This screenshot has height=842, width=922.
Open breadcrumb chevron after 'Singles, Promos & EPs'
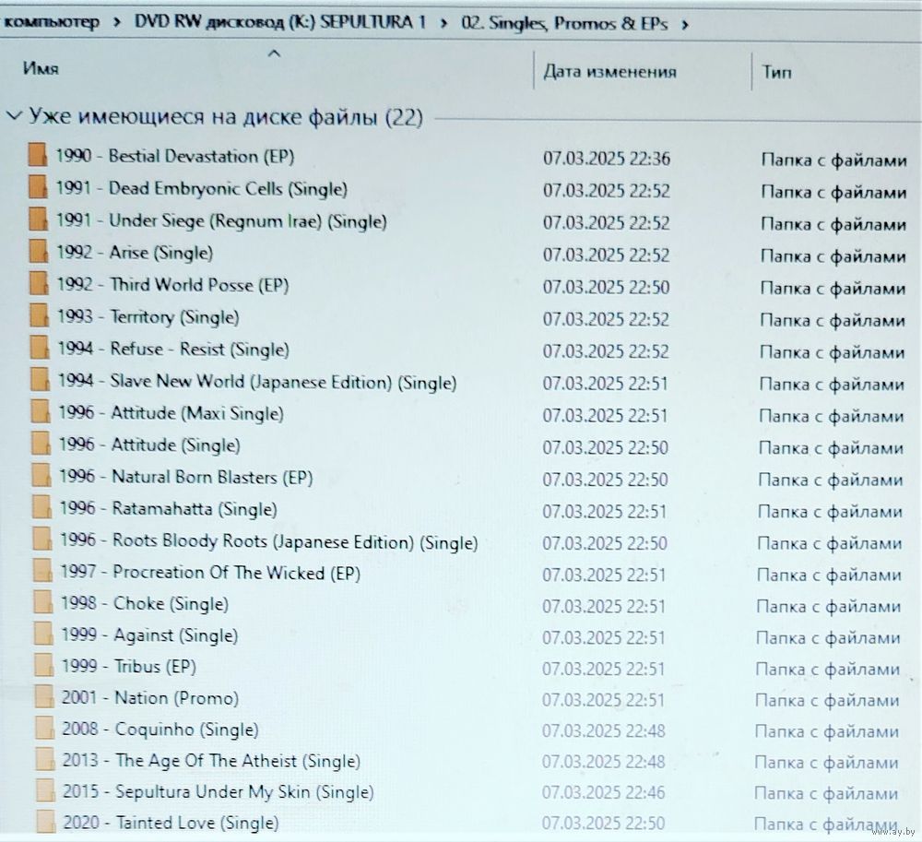click(x=684, y=25)
